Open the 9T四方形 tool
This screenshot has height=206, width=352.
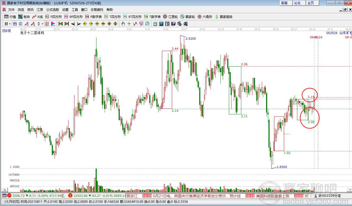click(x=133, y=17)
